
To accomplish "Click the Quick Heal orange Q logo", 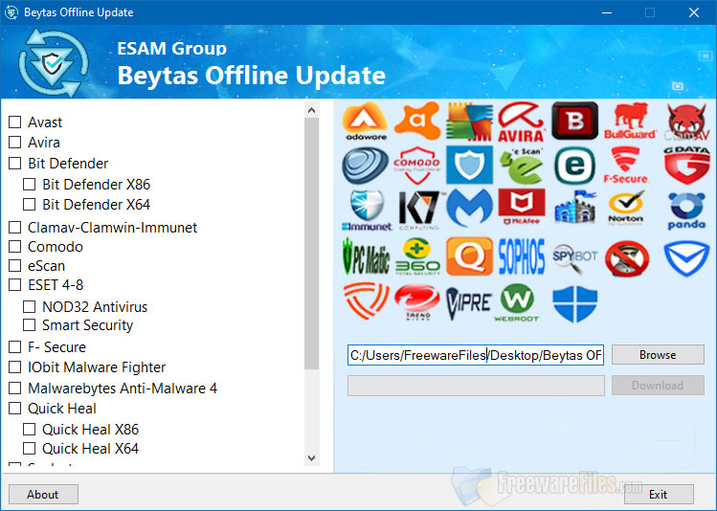I will [x=470, y=255].
